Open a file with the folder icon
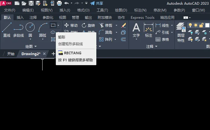The height and width of the screenshot is (130, 210). 24,3
